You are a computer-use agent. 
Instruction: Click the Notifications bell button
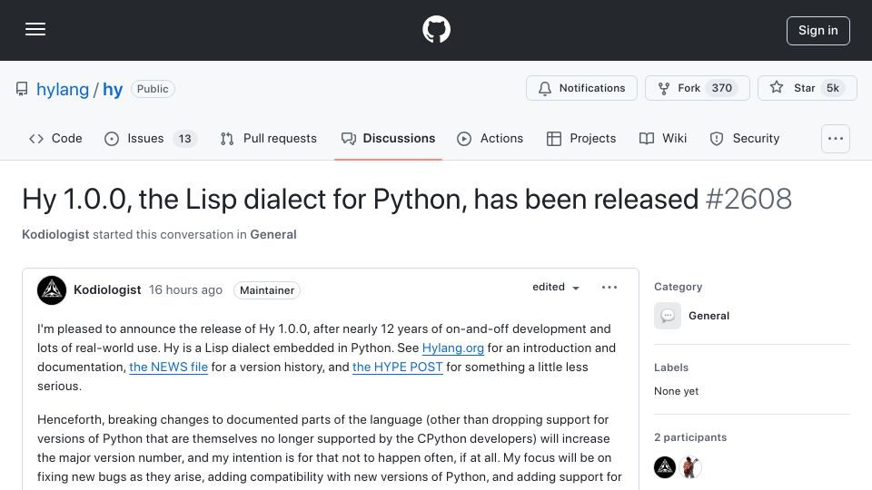pos(581,88)
